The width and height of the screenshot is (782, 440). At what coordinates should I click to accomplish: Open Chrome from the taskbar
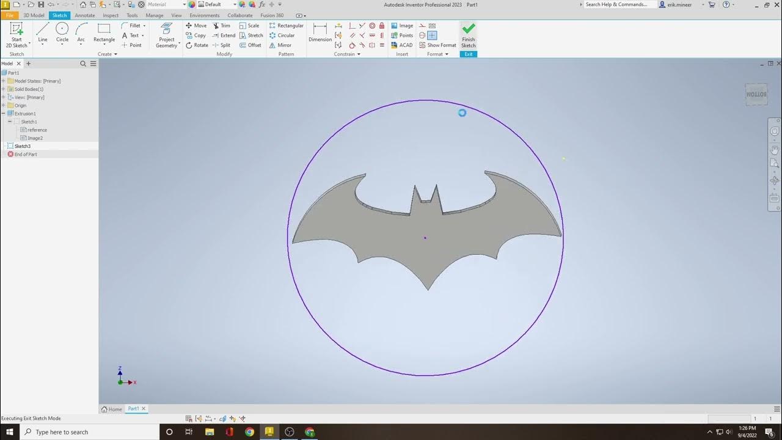(249, 432)
